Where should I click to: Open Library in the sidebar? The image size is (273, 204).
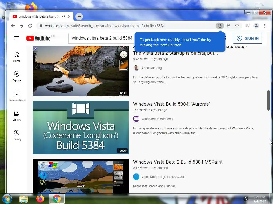click(x=17, y=116)
